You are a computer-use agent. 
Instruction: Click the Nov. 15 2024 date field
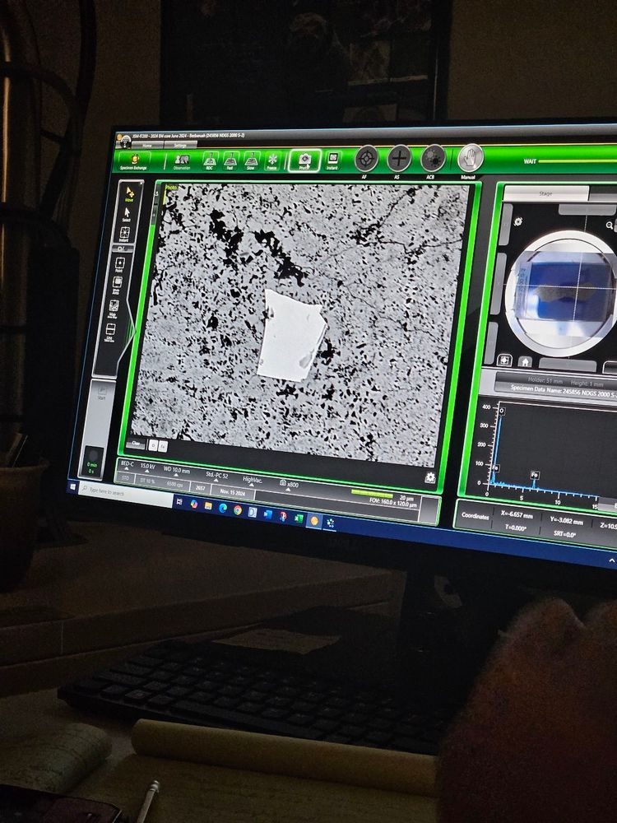[x=232, y=492]
